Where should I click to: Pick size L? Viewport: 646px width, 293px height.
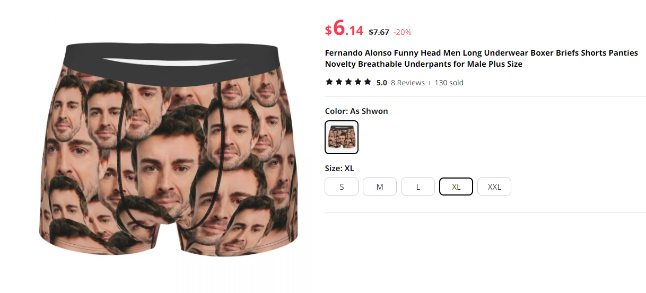[418, 187]
